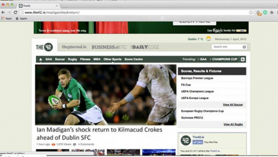Open the puzzle piece extension icon
Image resolution: width=278 pixels, height=157 pixels.
coord(272,12)
